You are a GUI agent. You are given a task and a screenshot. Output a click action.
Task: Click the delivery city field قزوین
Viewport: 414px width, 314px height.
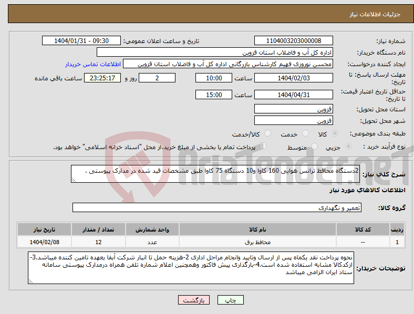294,120
